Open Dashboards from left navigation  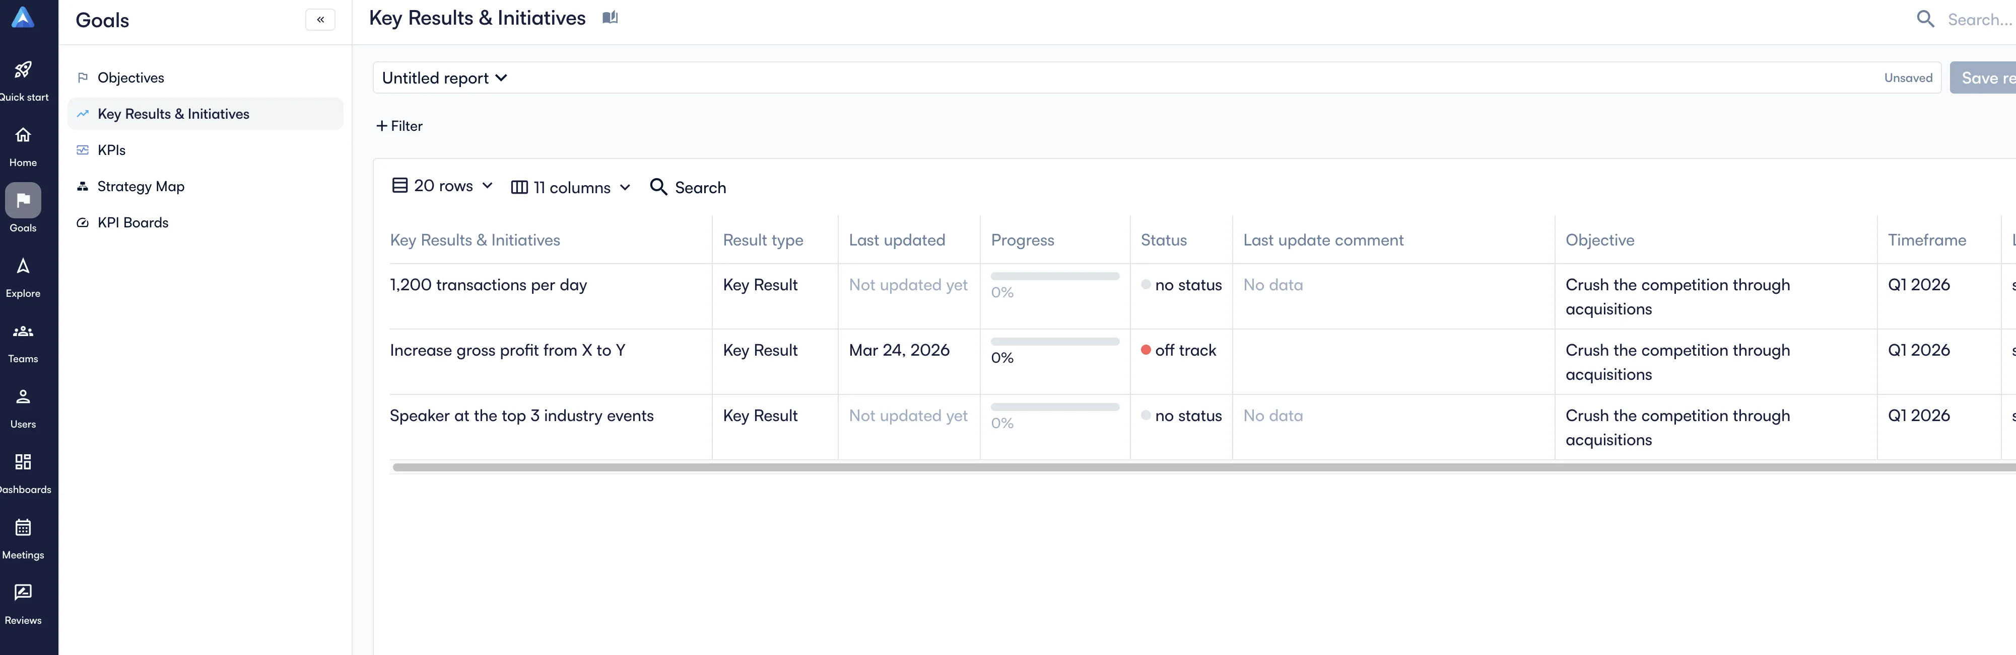pos(23,463)
